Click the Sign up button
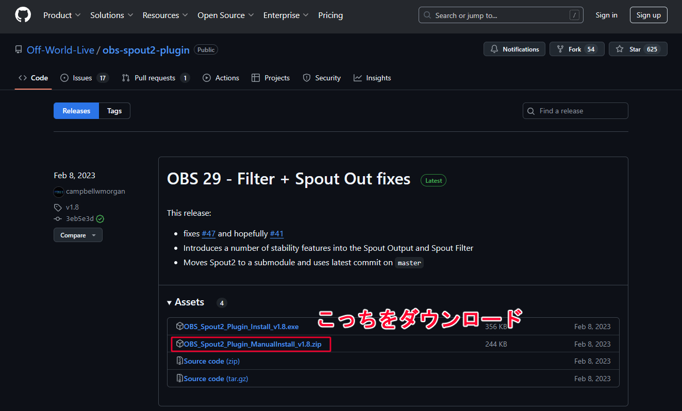The image size is (682, 411). pos(648,15)
